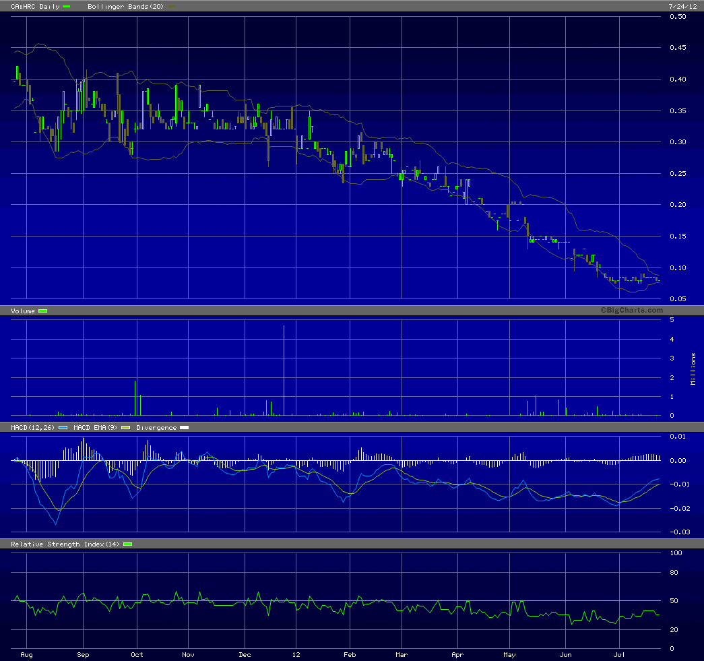Click the green Relative Strength Index legend swatch
The height and width of the screenshot is (661, 704).
click(x=127, y=544)
